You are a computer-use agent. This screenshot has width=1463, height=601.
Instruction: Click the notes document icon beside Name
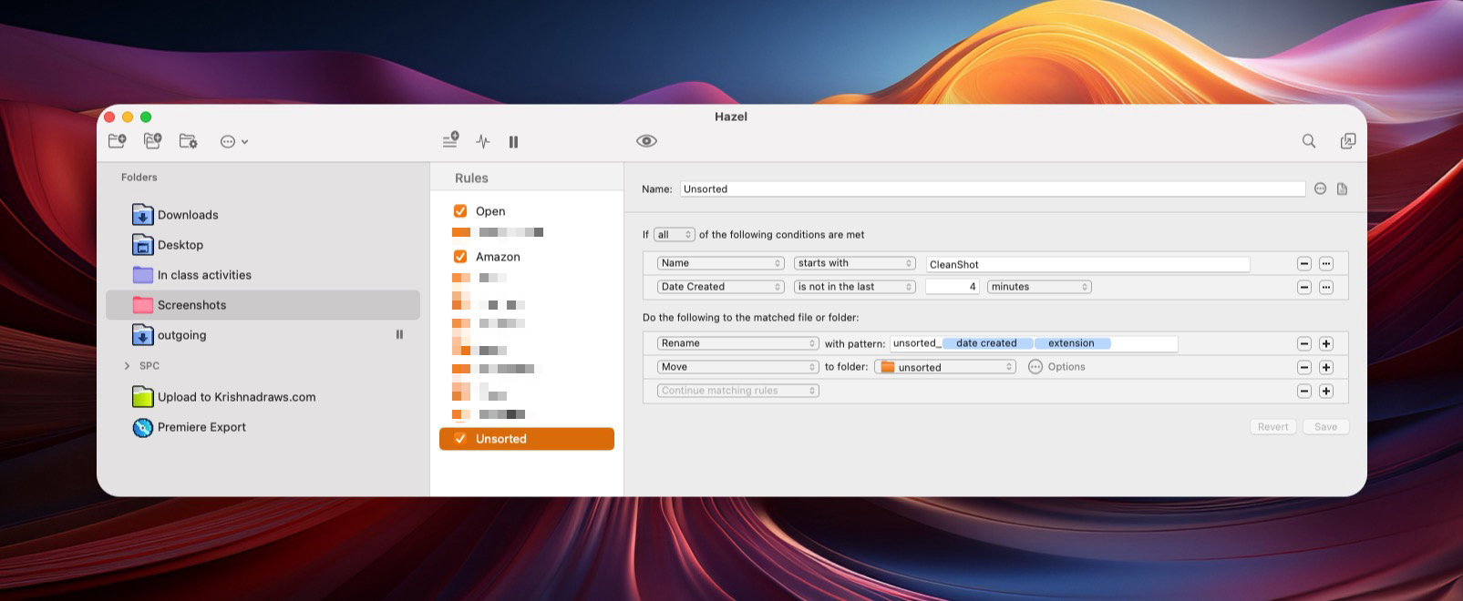coord(1342,189)
